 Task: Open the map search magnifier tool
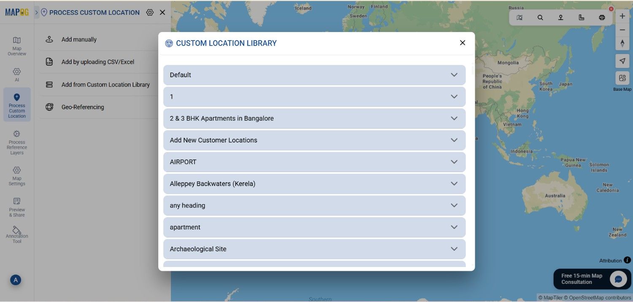click(540, 18)
